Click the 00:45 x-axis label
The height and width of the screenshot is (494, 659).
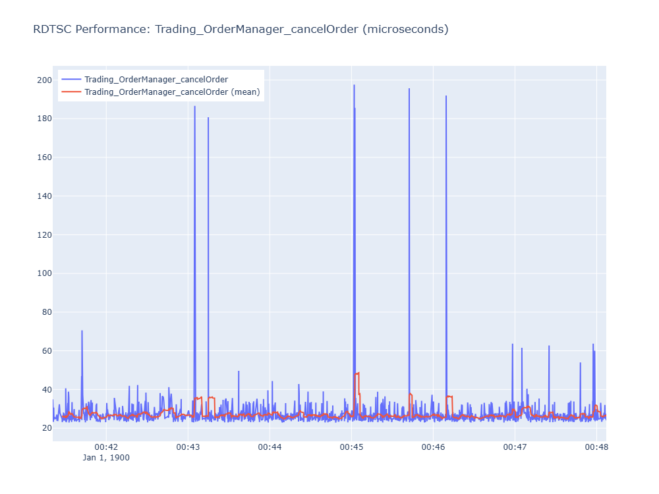tap(351, 447)
